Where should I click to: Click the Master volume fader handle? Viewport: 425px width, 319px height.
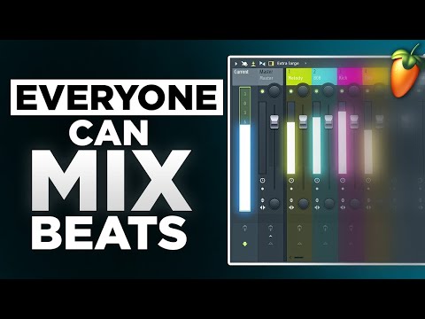pyautogui.click(x=274, y=122)
